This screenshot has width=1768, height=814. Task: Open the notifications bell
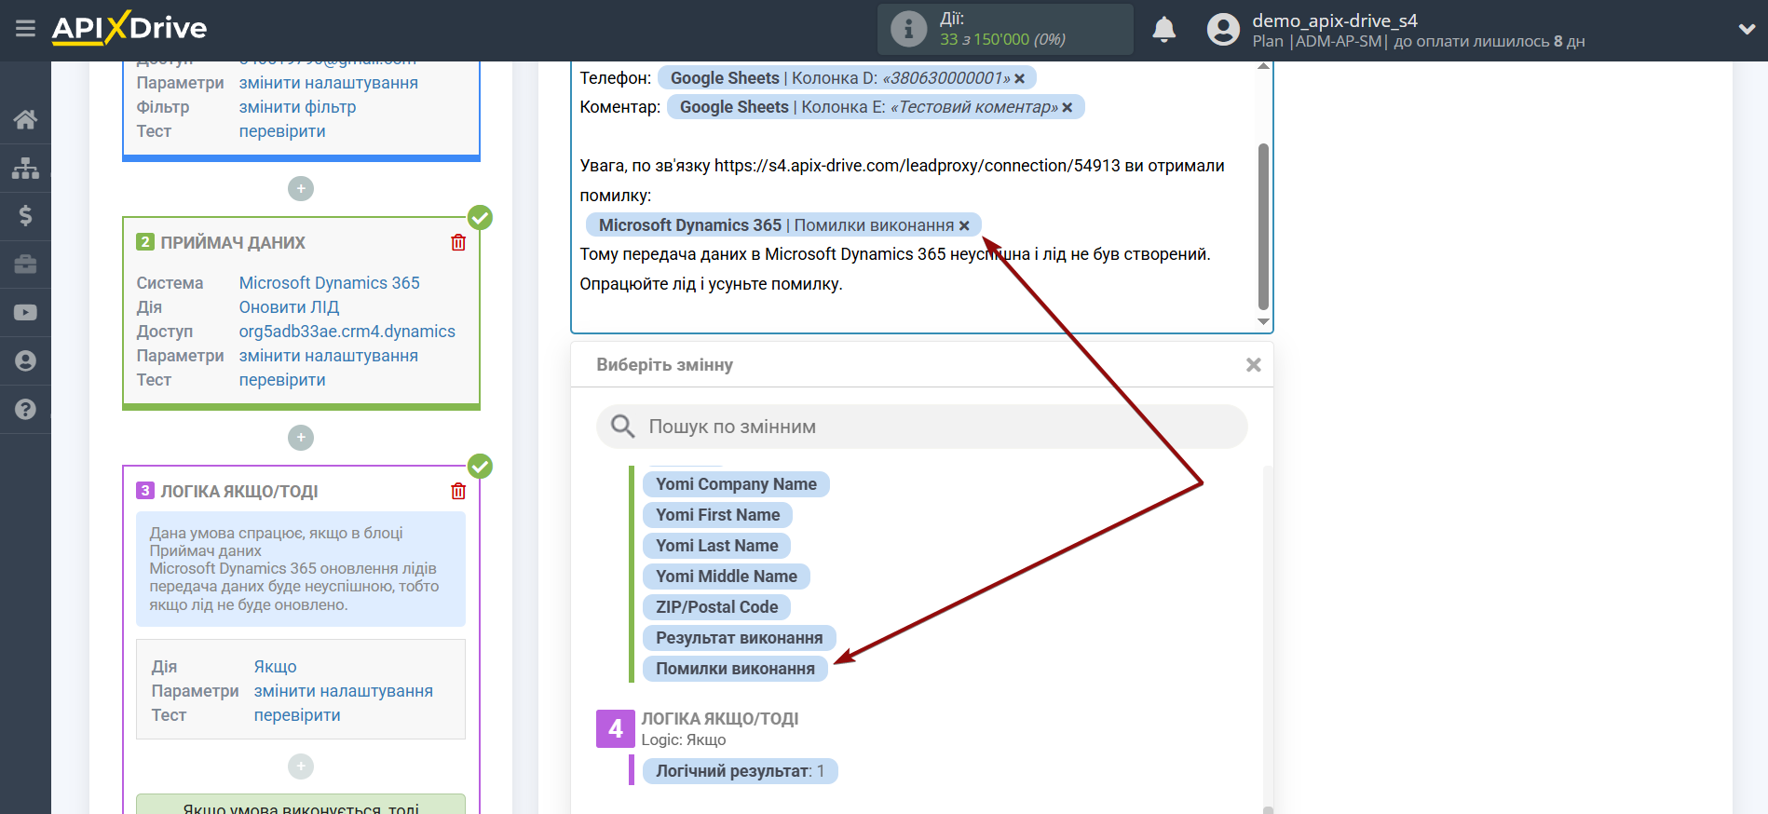point(1163,30)
